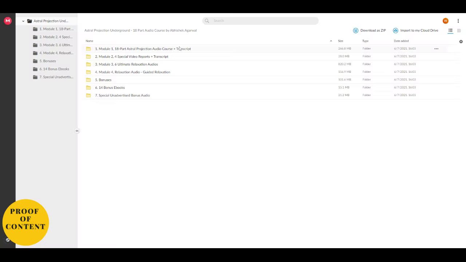The image size is (466, 262).
Task: Switch to list view
Action: [x=450, y=31]
